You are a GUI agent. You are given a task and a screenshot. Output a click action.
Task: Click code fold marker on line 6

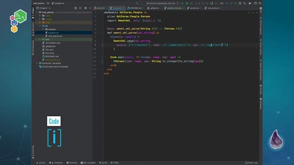pos(102,33)
